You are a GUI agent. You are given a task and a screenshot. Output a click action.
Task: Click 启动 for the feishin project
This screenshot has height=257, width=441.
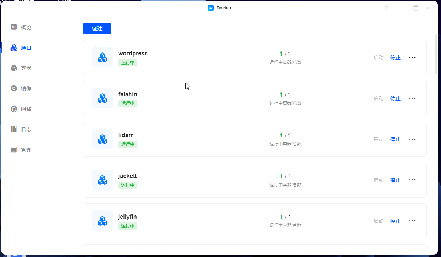379,98
